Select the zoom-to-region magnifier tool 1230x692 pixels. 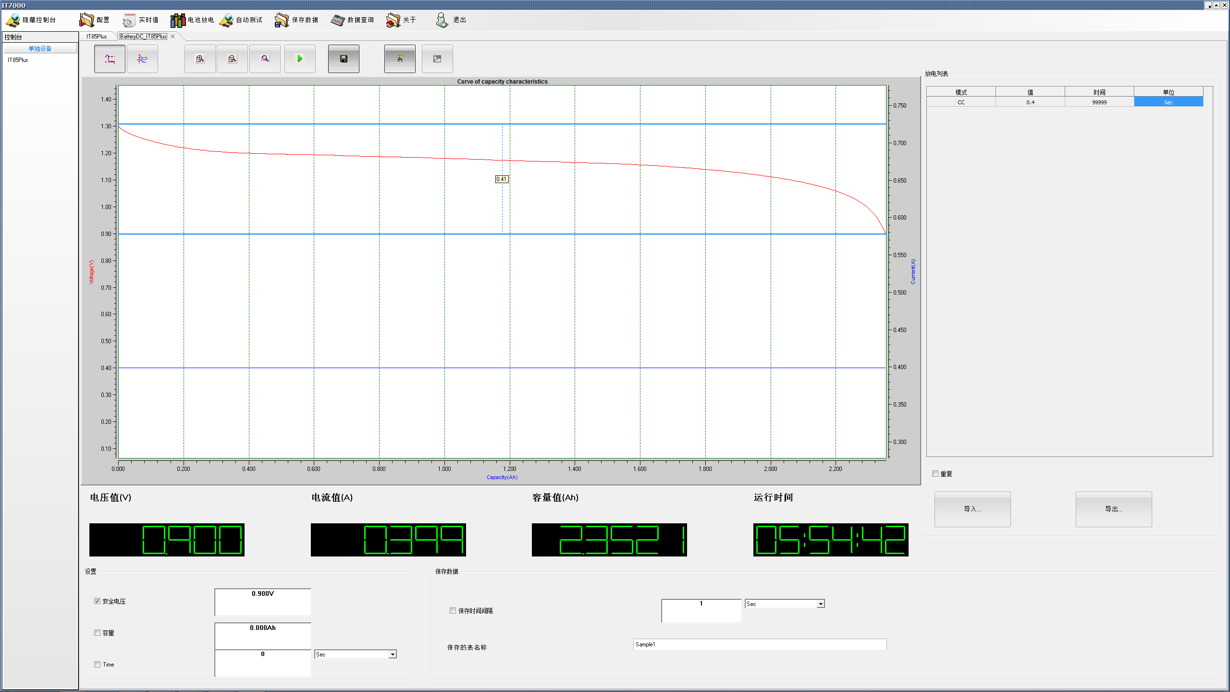(265, 59)
